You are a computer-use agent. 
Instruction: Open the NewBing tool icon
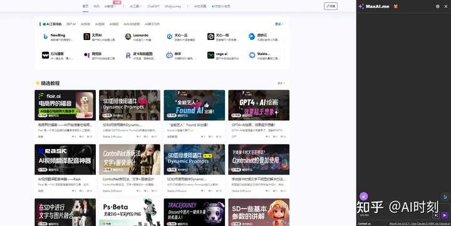(46, 37)
